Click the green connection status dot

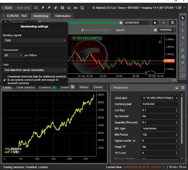(89, 8)
